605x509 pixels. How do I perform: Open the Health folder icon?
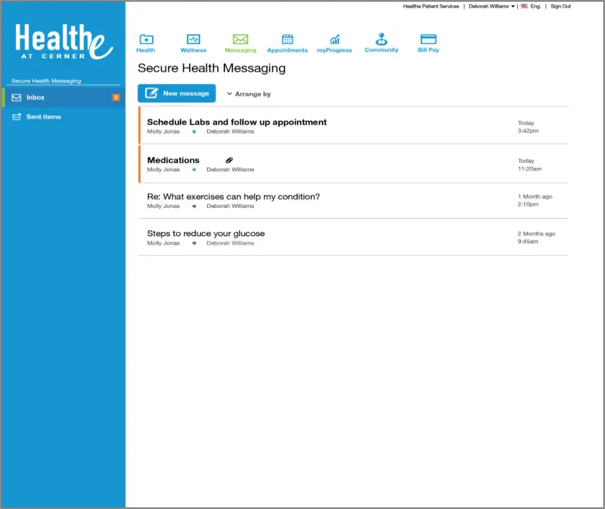tap(146, 40)
